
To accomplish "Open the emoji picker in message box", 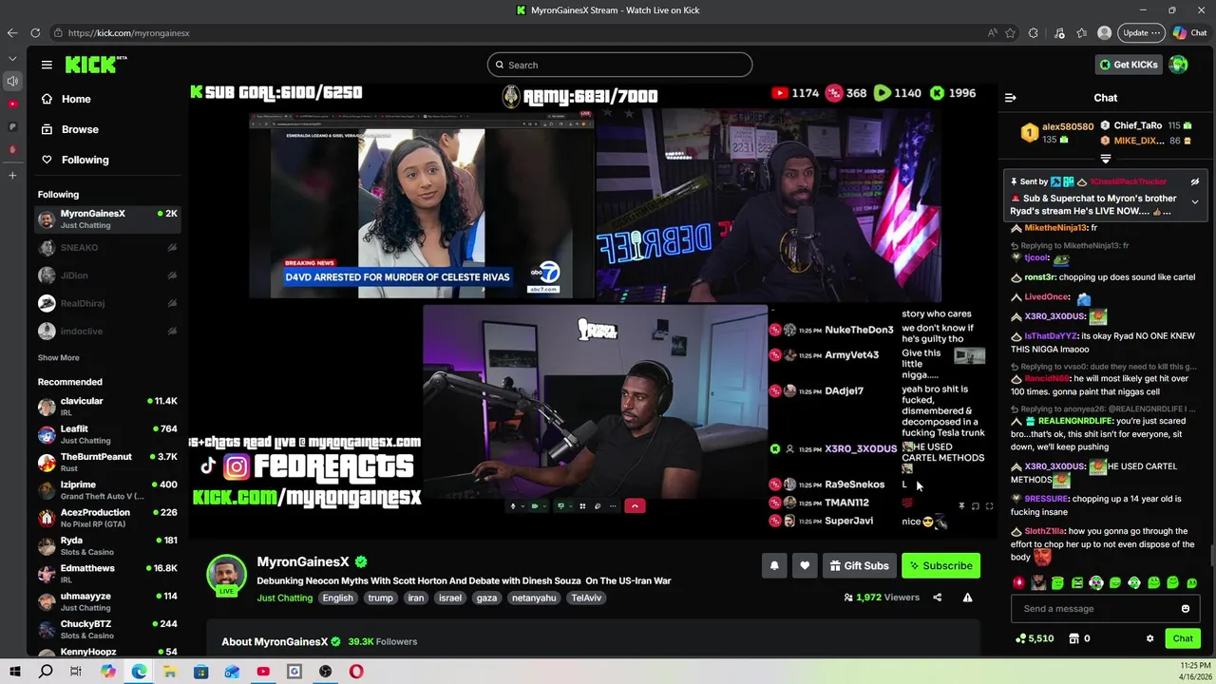I will coord(1186,609).
